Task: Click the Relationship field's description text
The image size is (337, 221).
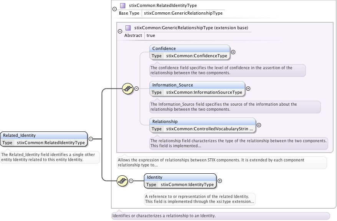Action: coord(238,143)
